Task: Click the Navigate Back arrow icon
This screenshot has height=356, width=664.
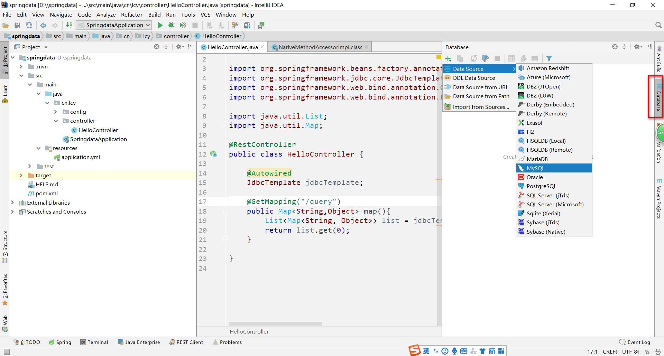Action: pos(43,25)
